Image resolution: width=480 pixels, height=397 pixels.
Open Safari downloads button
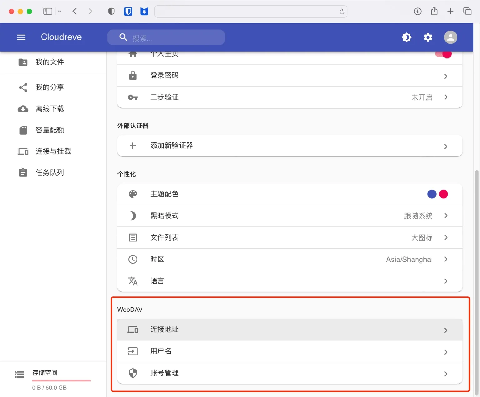tap(417, 12)
